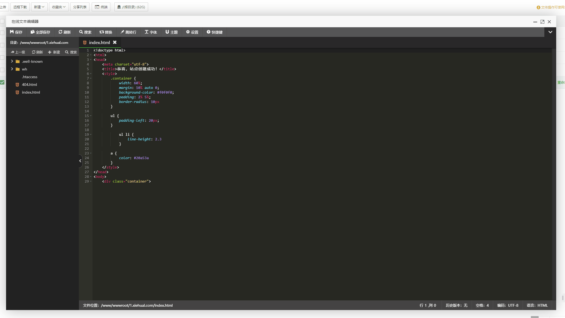Open the Terminal (终端) button
565x318 pixels.
[x=101, y=7]
